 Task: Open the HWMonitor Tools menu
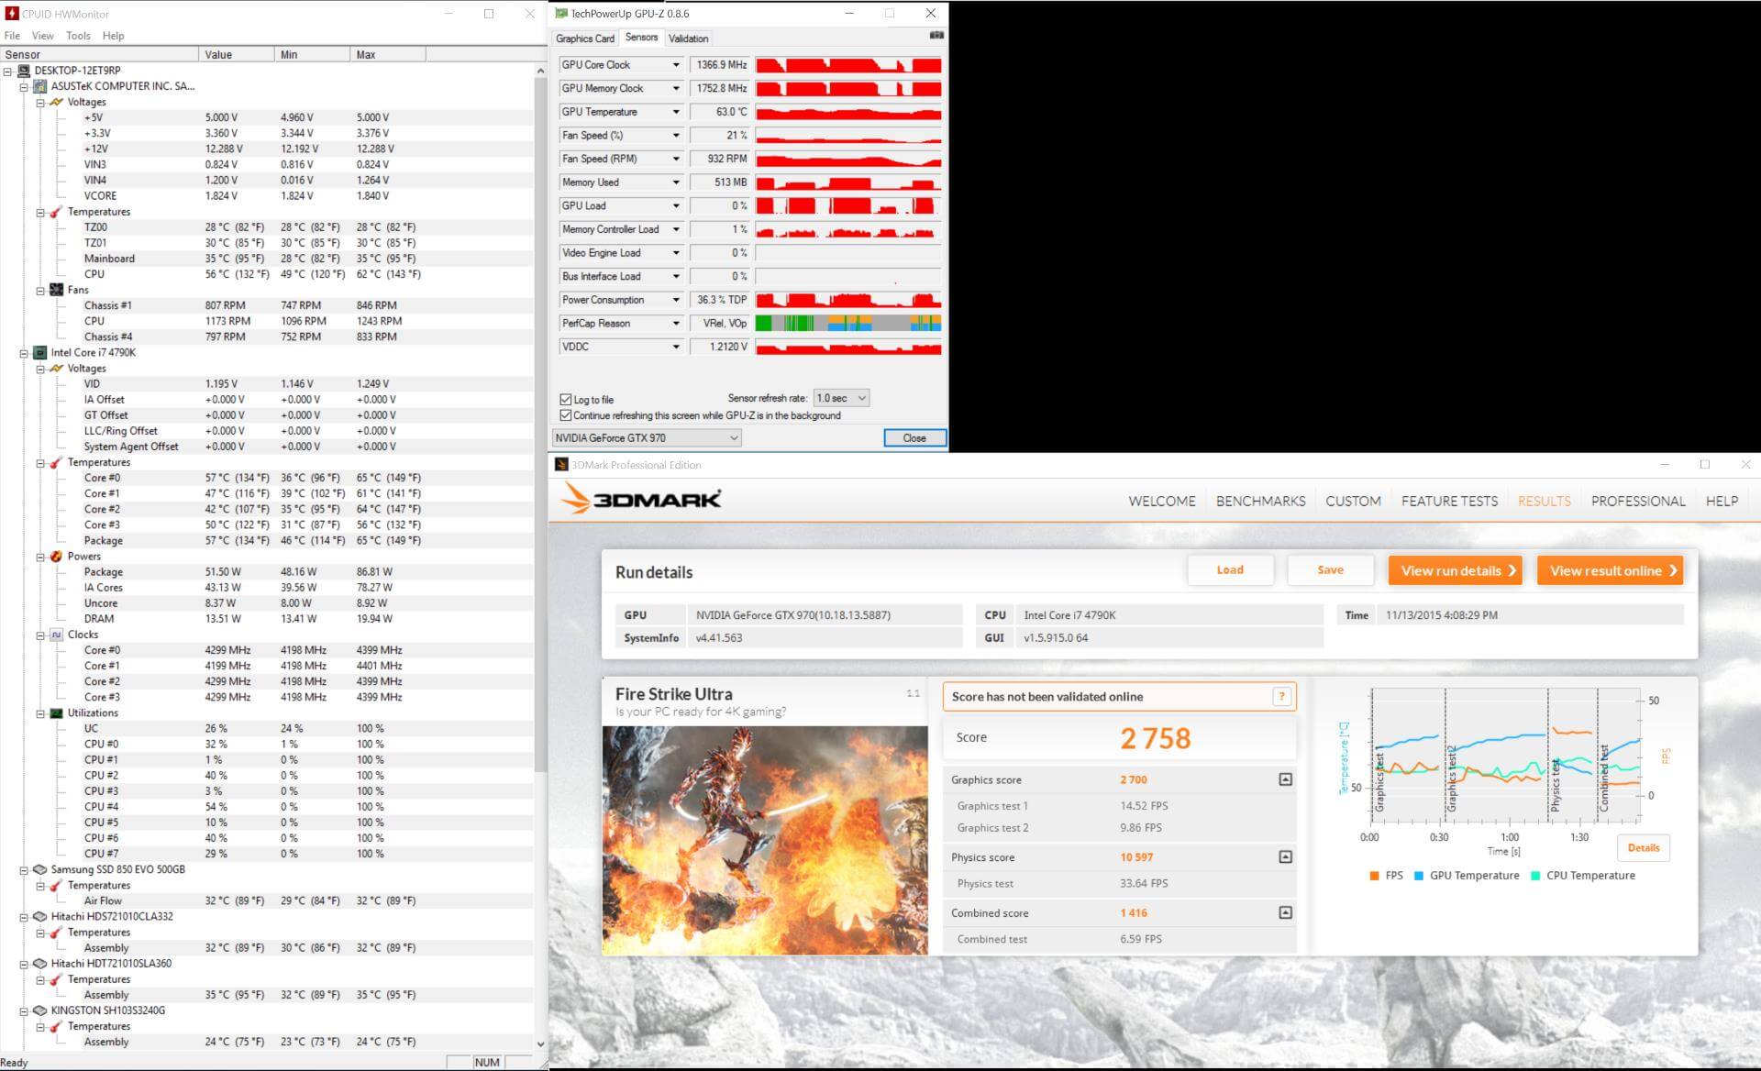pos(78,36)
